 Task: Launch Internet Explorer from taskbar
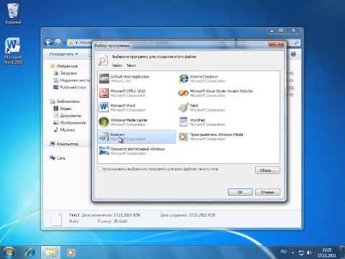[29, 253]
